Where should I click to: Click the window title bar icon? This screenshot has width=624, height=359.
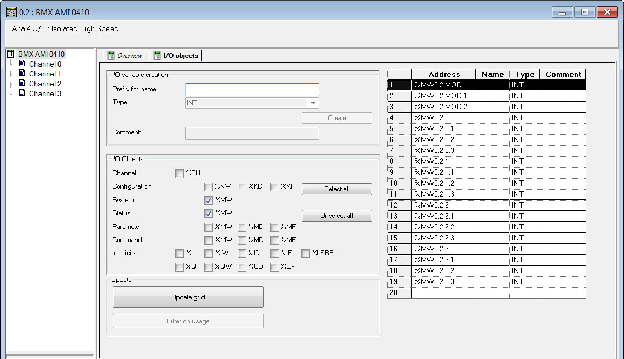click(11, 13)
